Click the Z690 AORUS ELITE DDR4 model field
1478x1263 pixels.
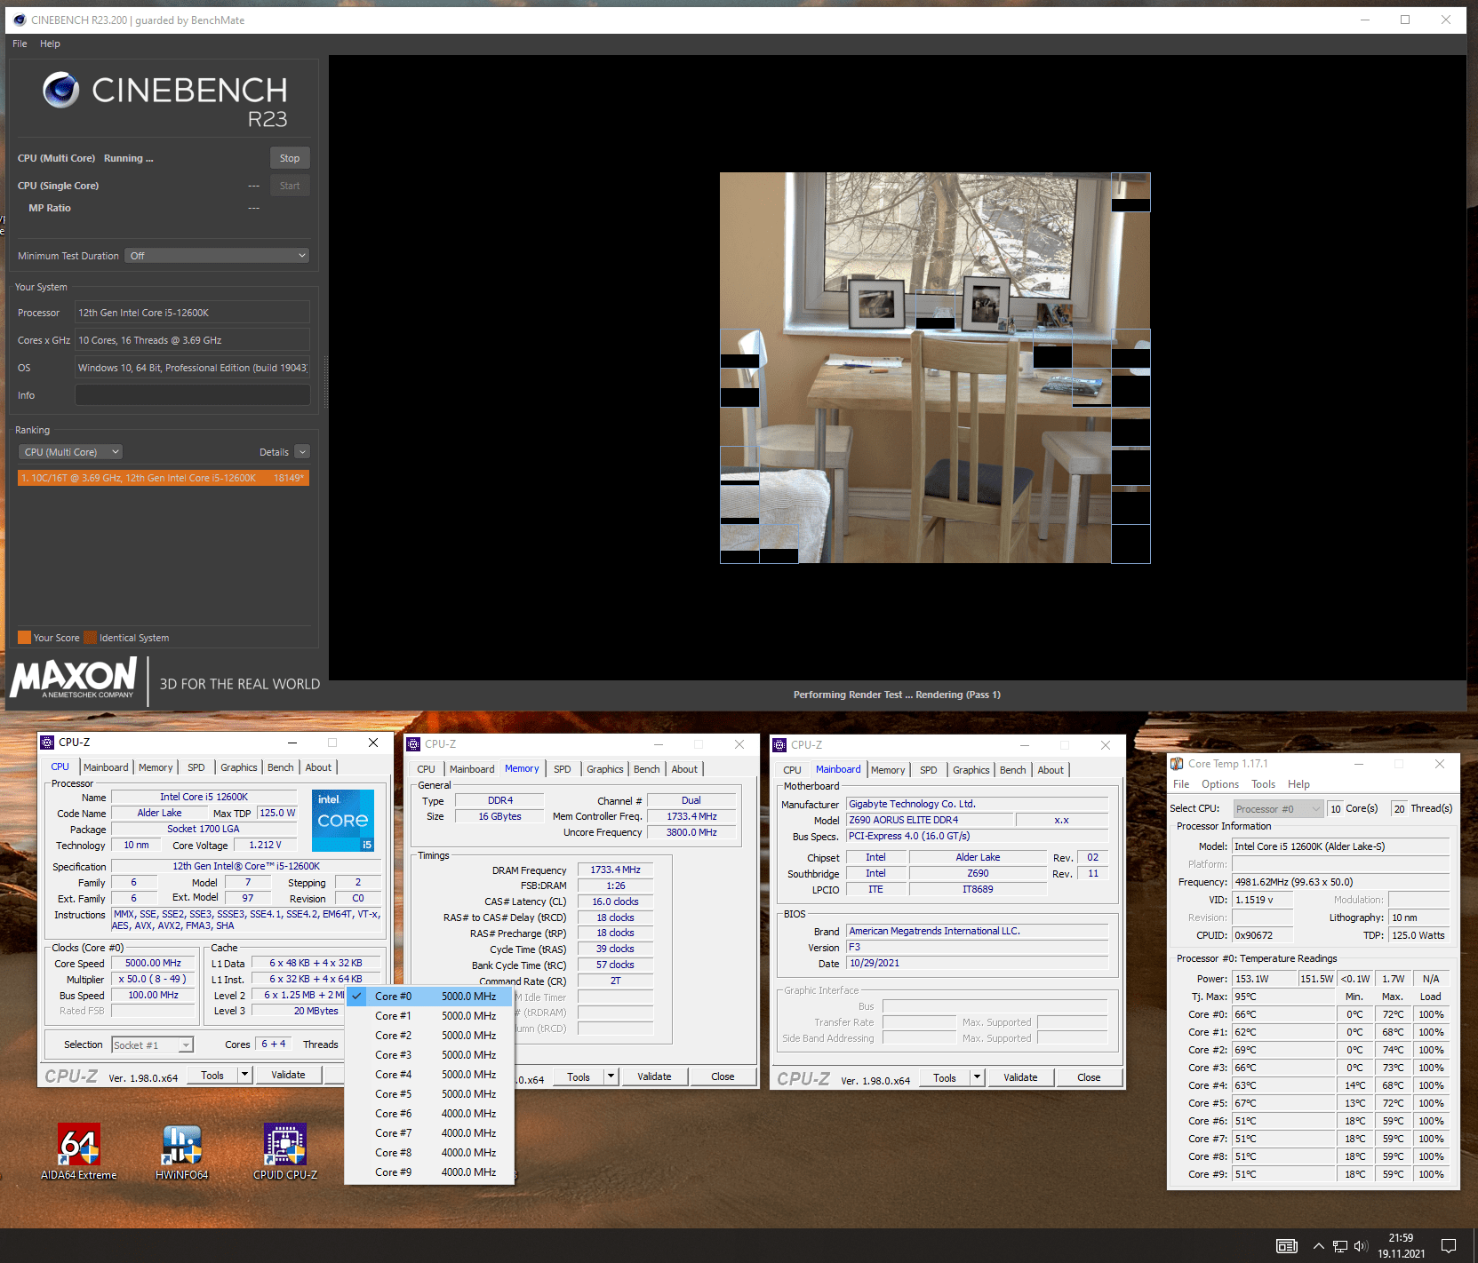pos(929,820)
